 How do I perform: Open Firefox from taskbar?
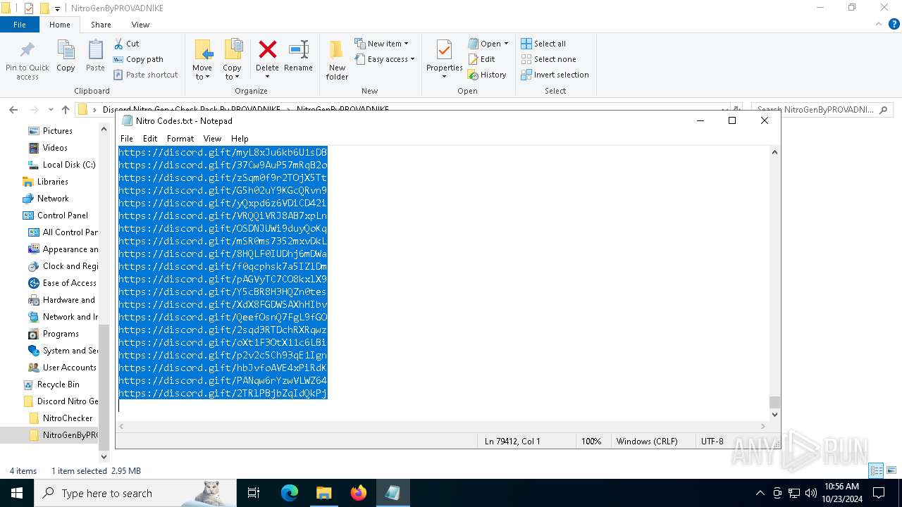click(359, 493)
